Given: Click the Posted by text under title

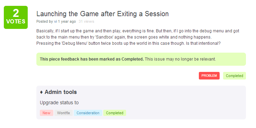Looking at the screenshot, I should pos(45,21).
